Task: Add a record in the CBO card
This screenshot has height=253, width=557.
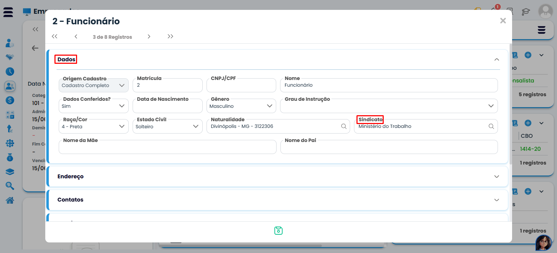Action: click(x=528, y=123)
